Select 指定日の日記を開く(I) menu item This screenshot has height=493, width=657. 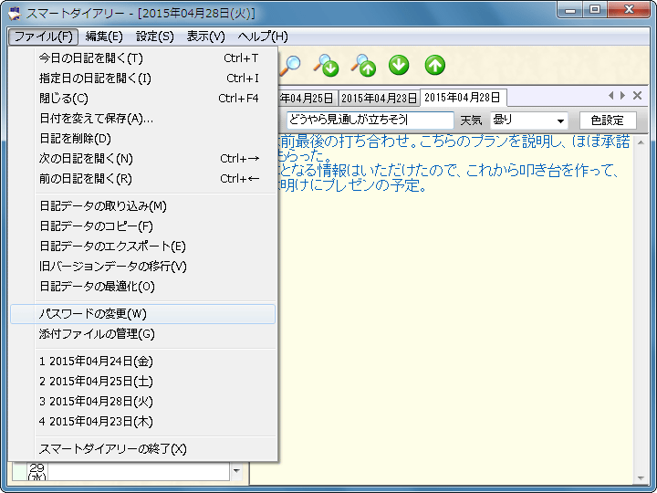coord(143,79)
